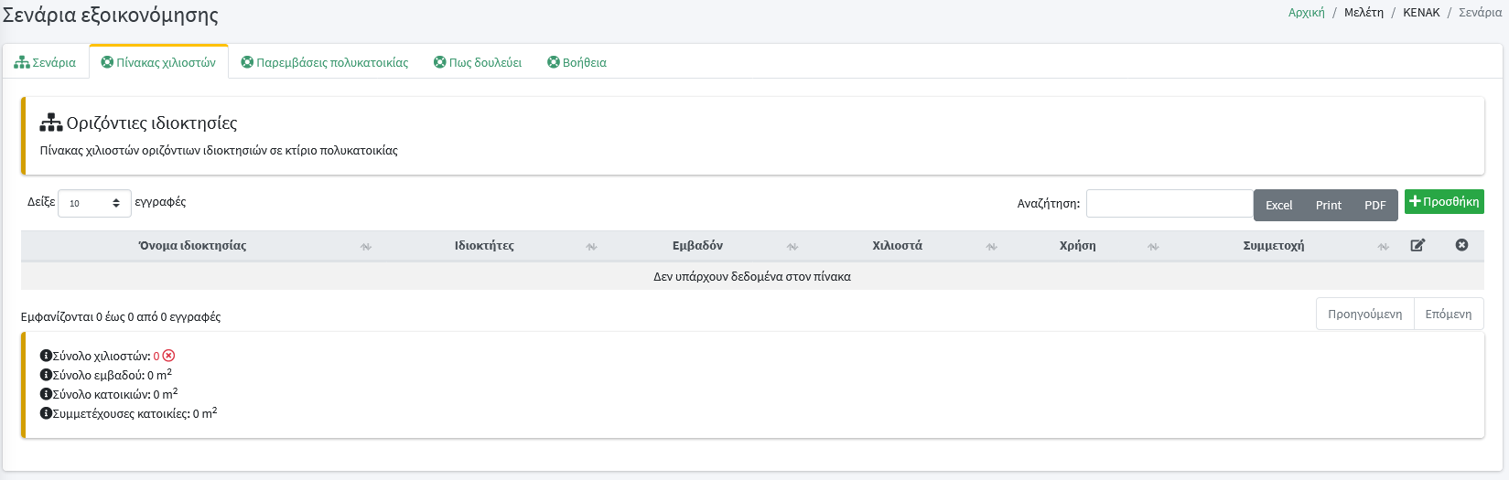Export table with Excel button

[x=1278, y=205]
